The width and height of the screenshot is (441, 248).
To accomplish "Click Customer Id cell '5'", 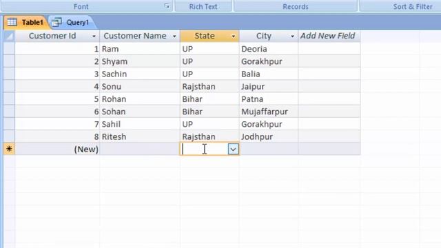I will [x=57, y=99].
